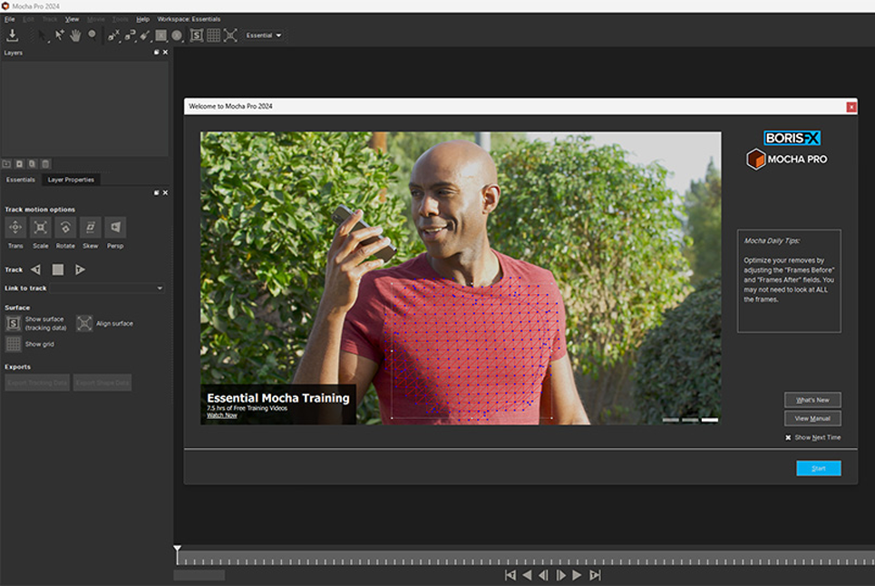Click the delete layer trash icon

pyautogui.click(x=45, y=164)
